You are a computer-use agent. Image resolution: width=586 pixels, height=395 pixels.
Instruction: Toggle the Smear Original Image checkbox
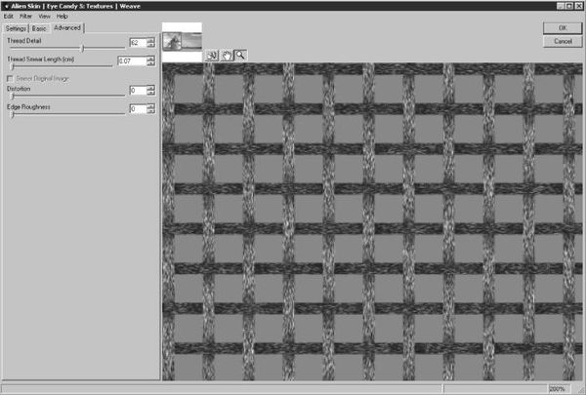pyautogui.click(x=11, y=78)
